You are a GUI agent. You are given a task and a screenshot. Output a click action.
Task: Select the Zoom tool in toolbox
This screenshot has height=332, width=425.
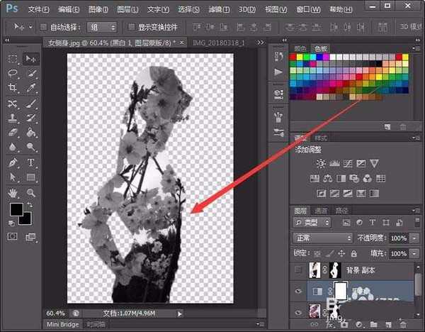coord(31,192)
